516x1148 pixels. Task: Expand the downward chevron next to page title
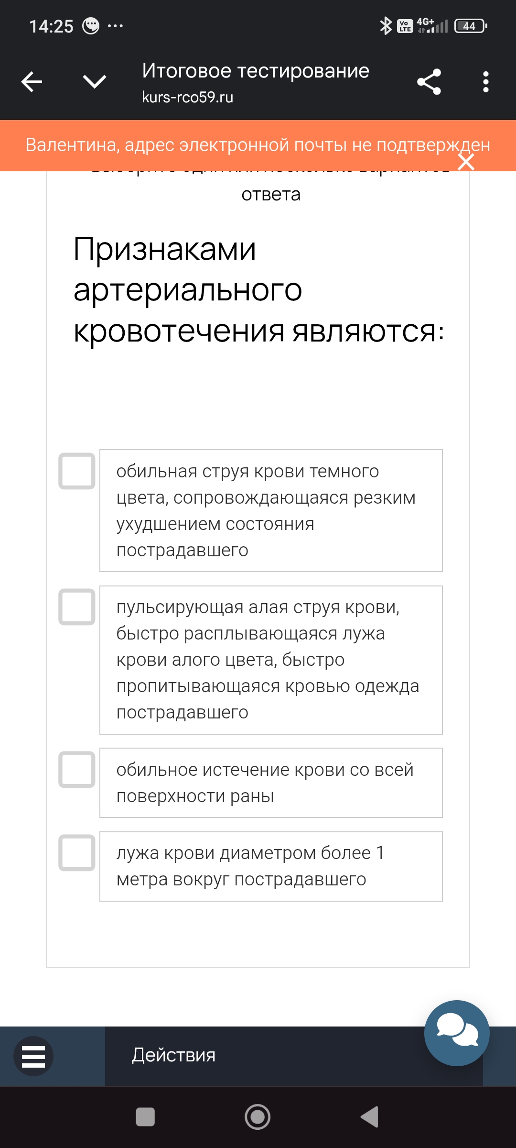[x=95, y=82]
